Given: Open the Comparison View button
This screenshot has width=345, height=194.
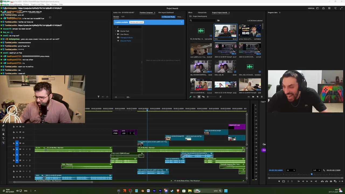Looking at the screenshot, I should [335, 181].
